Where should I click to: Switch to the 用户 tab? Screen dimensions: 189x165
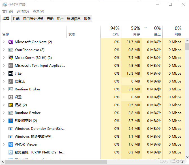click(60, 19)
